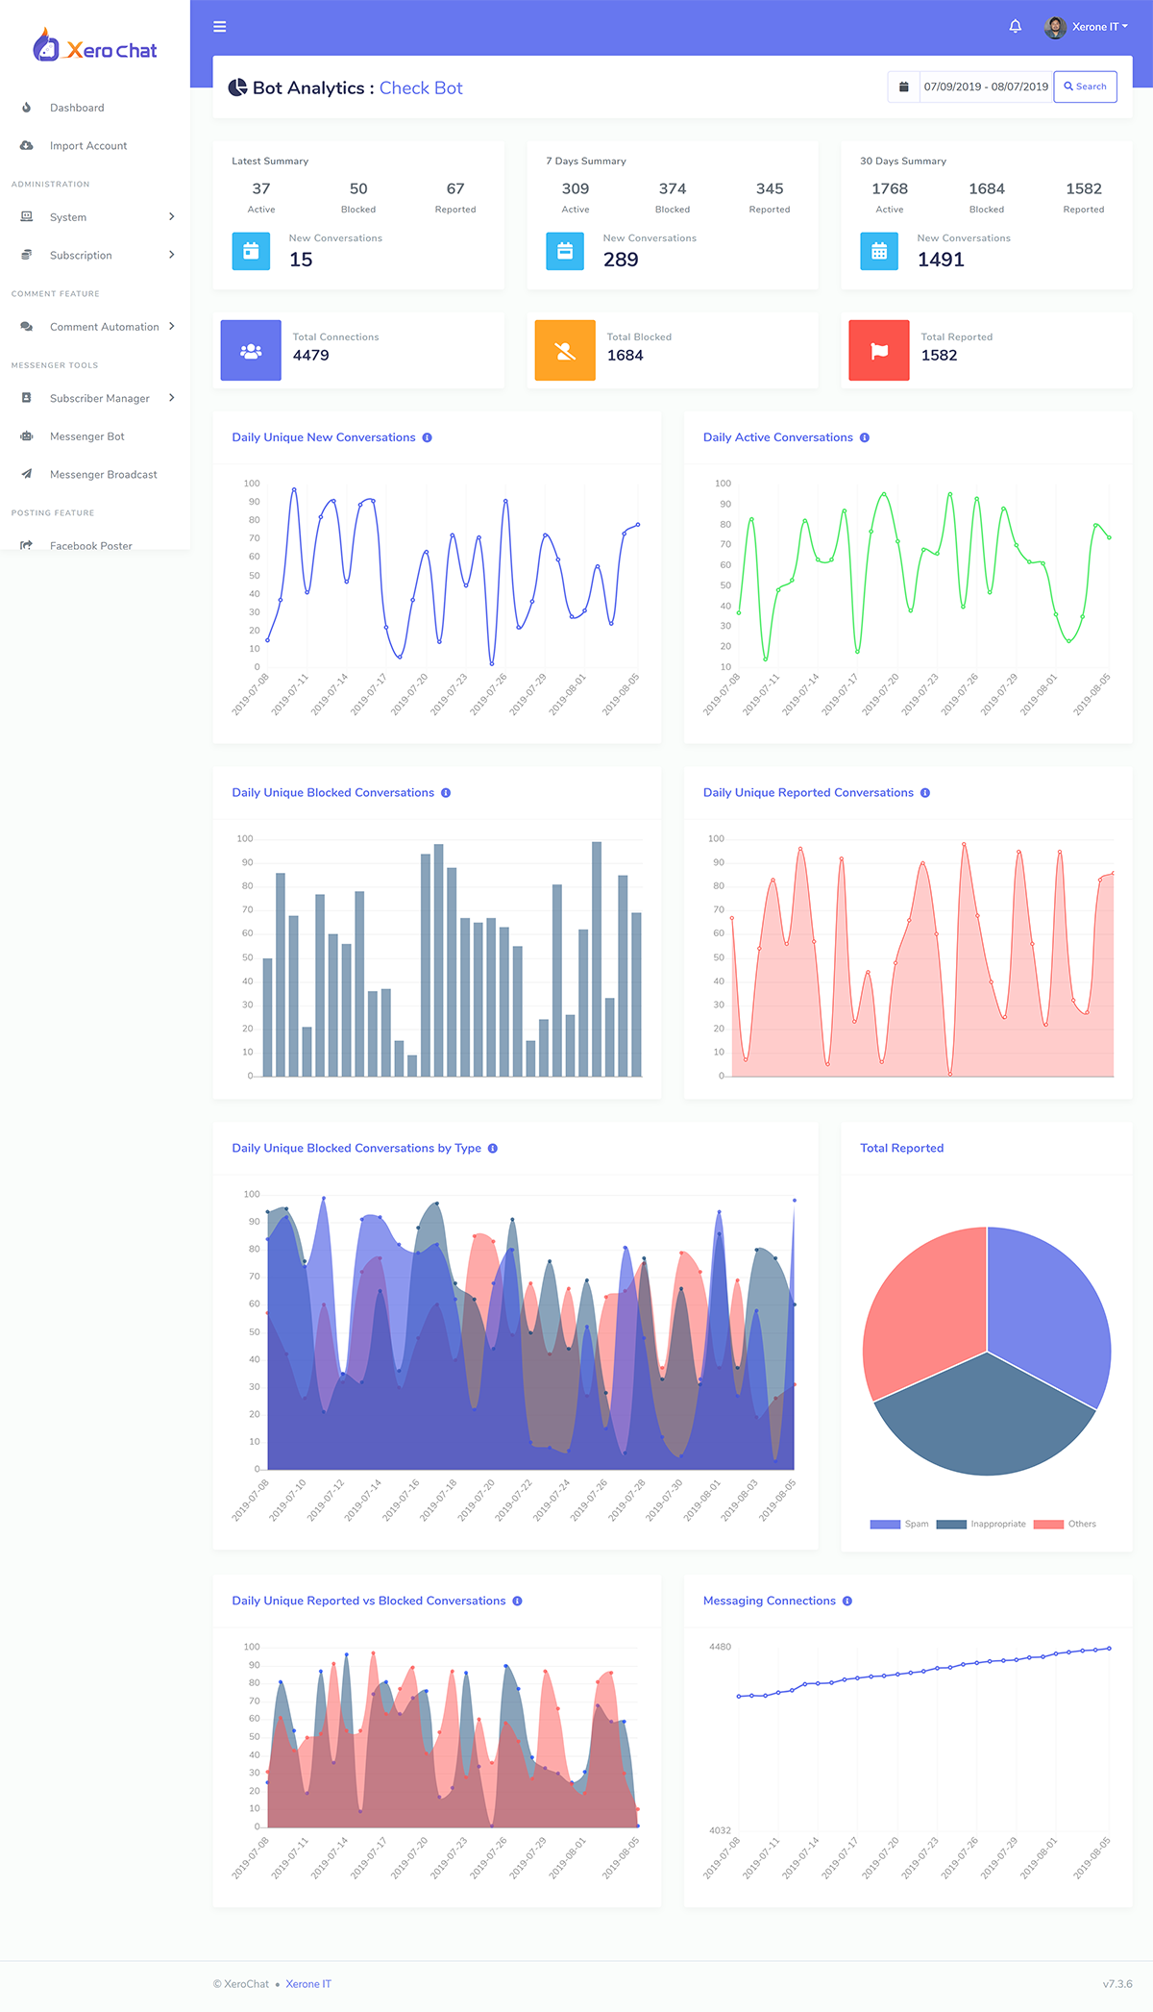This screenshot has width=1153, height=2012.
Task: Click the Total Connections users icon
Action: click(x=251, y=350)
